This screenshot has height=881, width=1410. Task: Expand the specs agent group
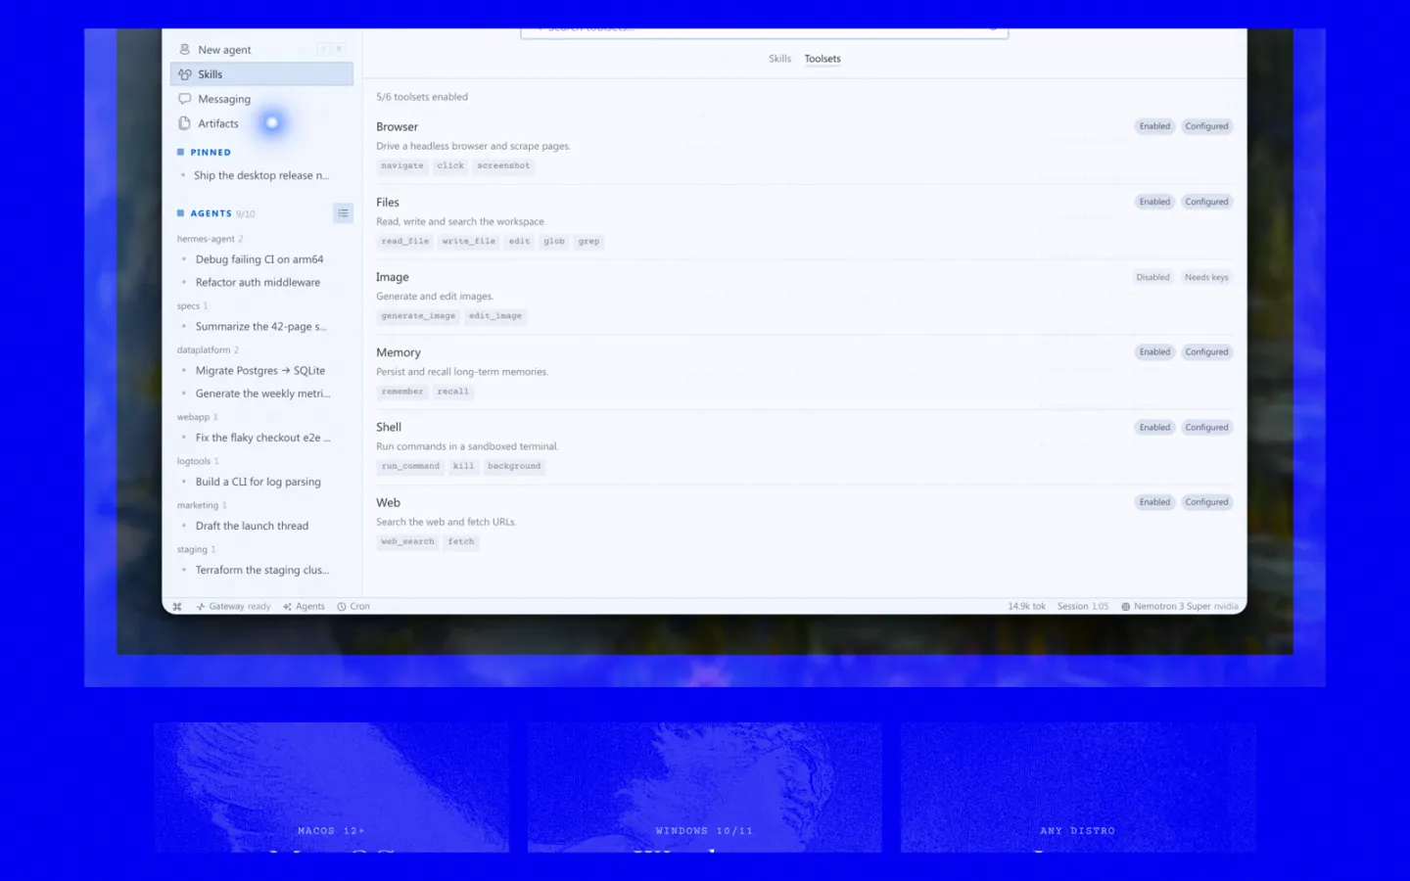192,306
